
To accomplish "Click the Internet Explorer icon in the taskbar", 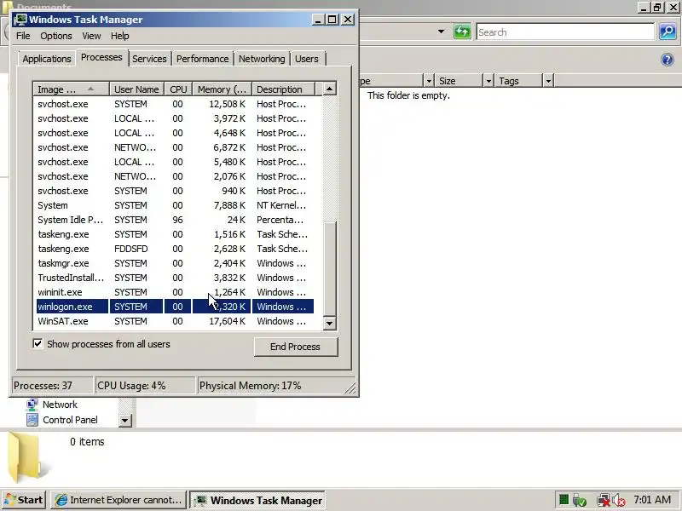I will 61,500.
